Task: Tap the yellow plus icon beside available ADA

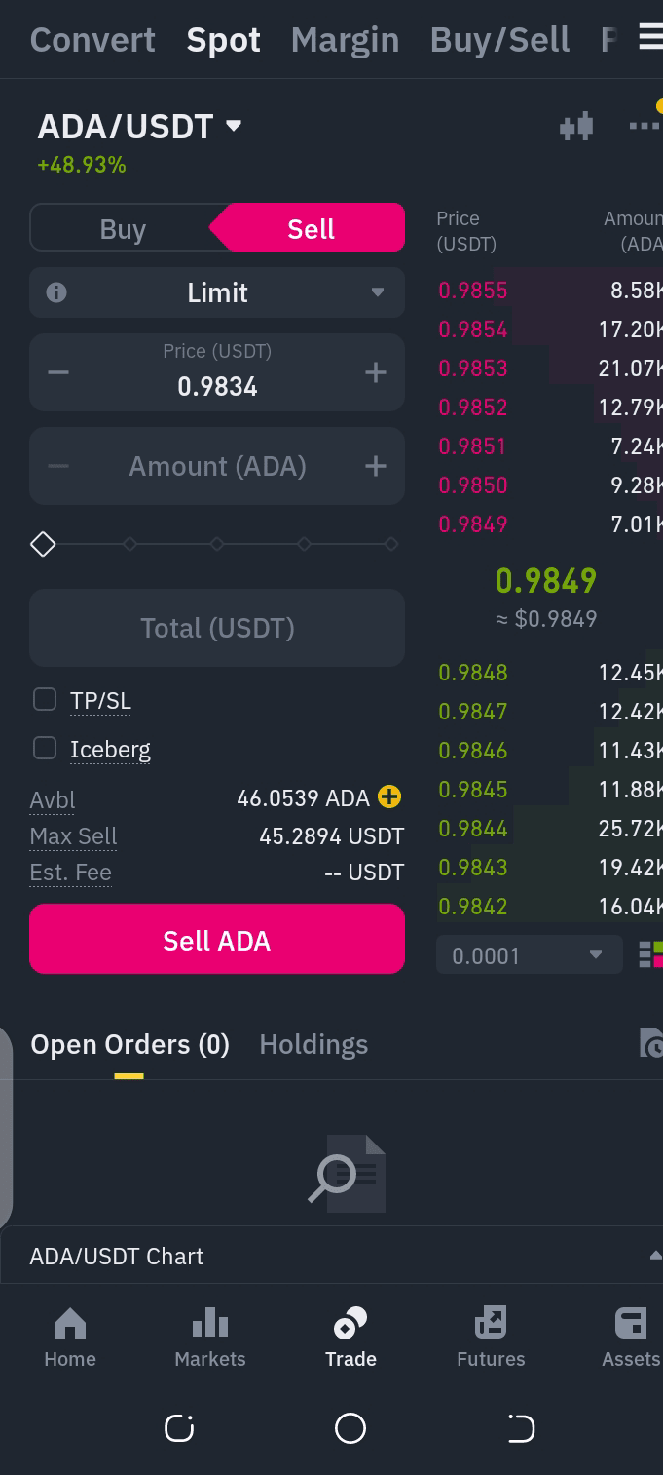Action: pos(389,798)
